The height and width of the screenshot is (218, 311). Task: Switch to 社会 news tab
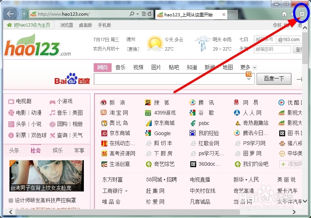coord(36,151)
